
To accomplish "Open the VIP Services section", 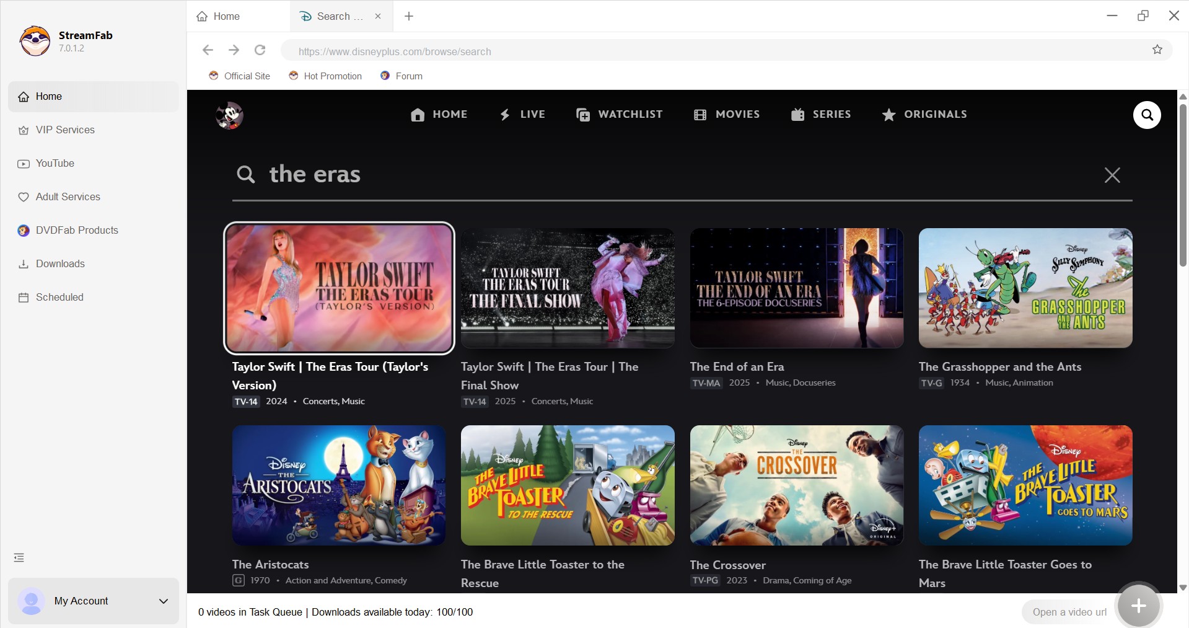I will [x=64, y=130].
